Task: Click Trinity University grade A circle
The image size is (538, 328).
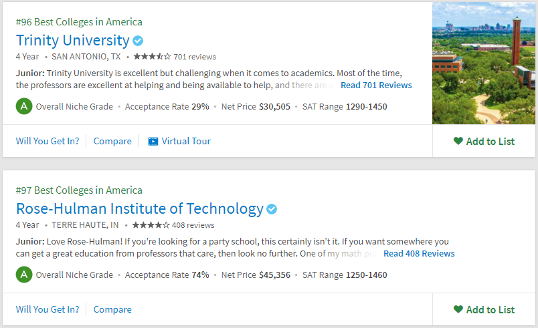Action: point(24,106)
